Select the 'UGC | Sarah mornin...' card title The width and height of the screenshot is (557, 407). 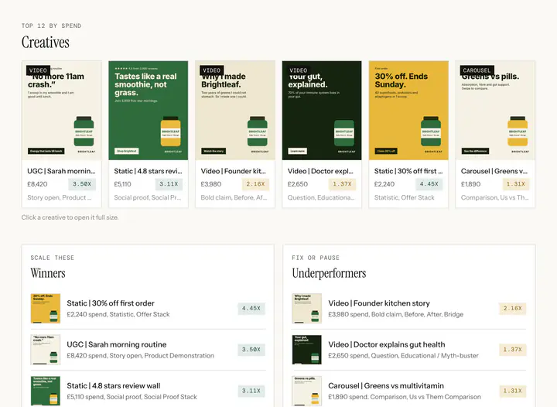61,171
